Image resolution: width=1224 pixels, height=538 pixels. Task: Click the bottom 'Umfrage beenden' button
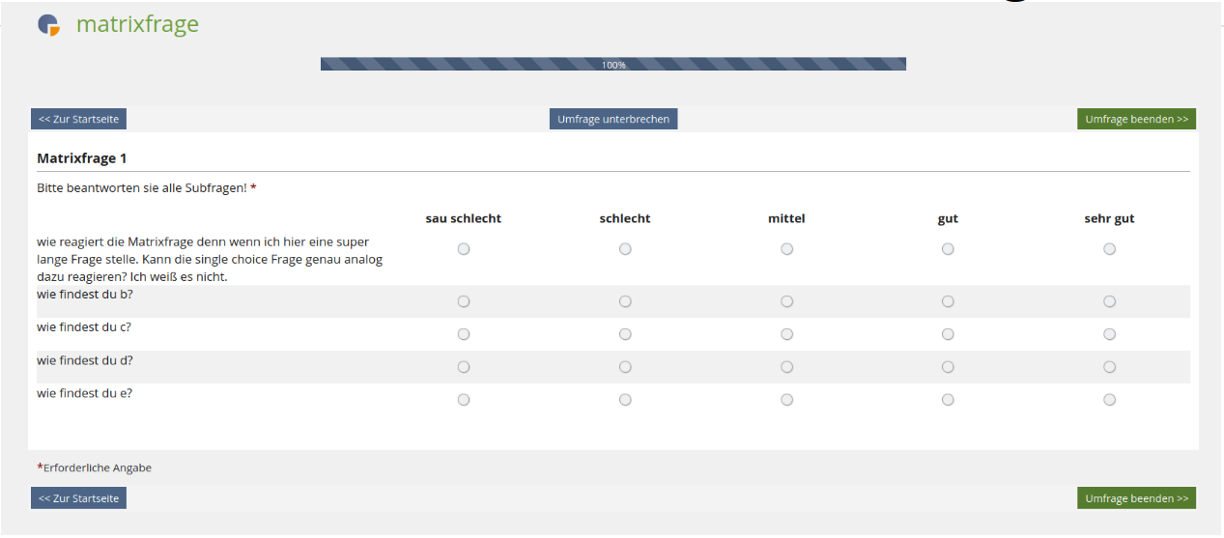click(x=1136, y=498)
